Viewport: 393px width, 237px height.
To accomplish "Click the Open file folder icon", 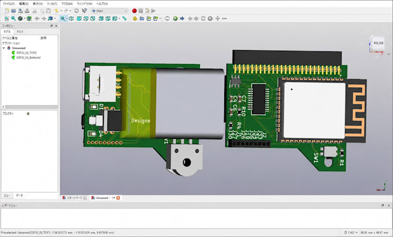I will pyautogui.click(x=13, y=11).
